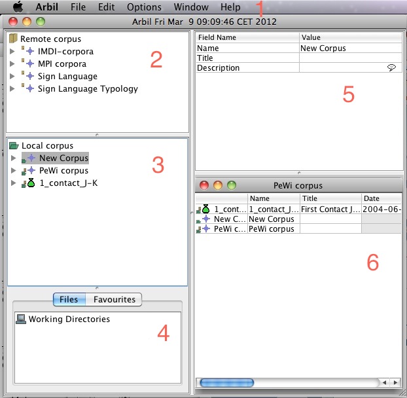407x398 pixels.
Task: Select the Files tab
Action: [69, 300]
